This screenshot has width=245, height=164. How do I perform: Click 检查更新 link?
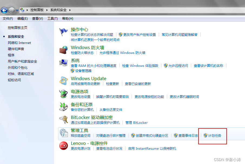pyautogui.click(x=112, y=84)
